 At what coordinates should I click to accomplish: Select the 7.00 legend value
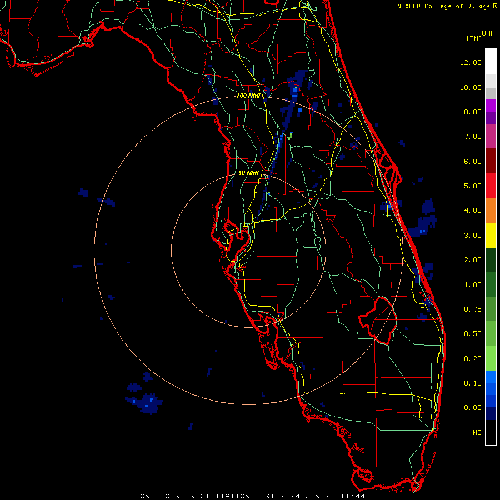tap(473, 137)
